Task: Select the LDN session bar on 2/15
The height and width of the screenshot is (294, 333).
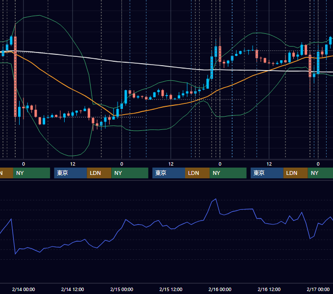Action: tap(197, 173)
